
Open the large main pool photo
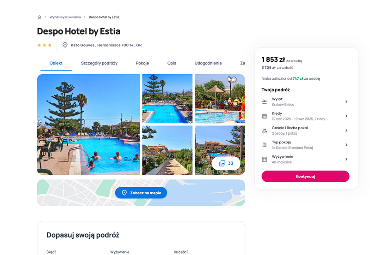[88, 125]
